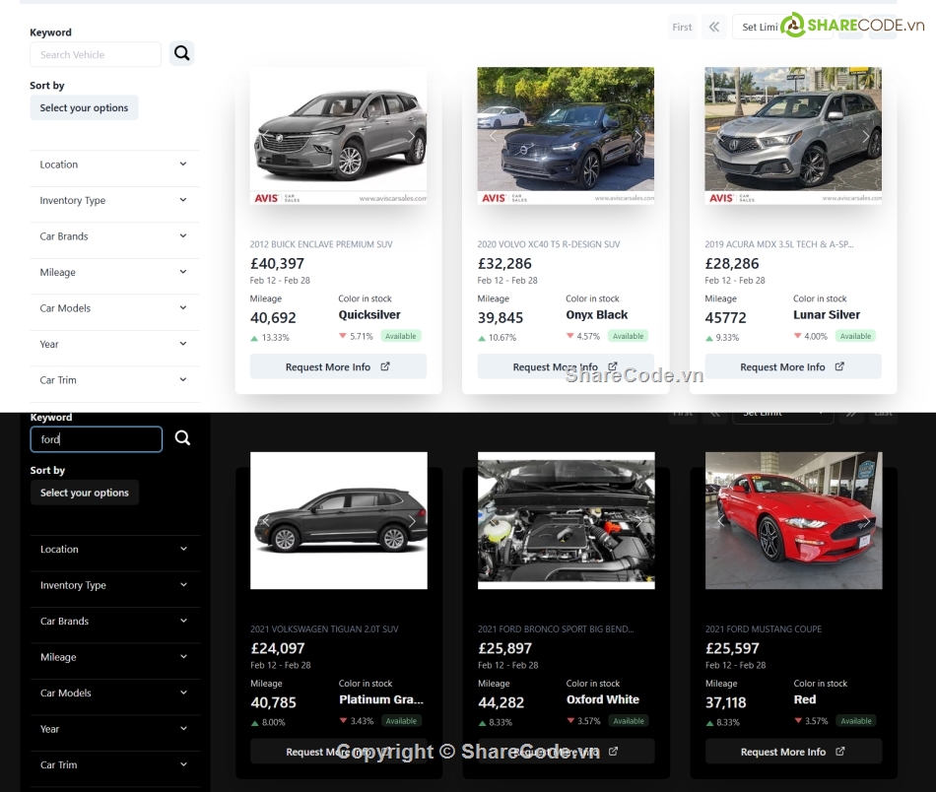Click Request More Info for Buick Enclave
This screenshot has width=936, height=792.
(x=337, y=367)
